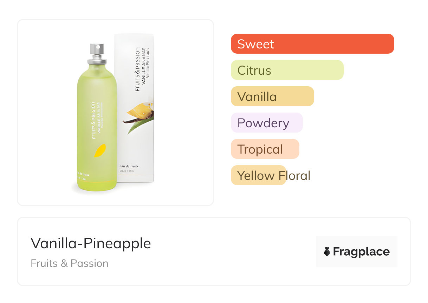The image size is (428, 303).
Task: Click the white vertical label text on the bottle
Action: tap(93, 120)
